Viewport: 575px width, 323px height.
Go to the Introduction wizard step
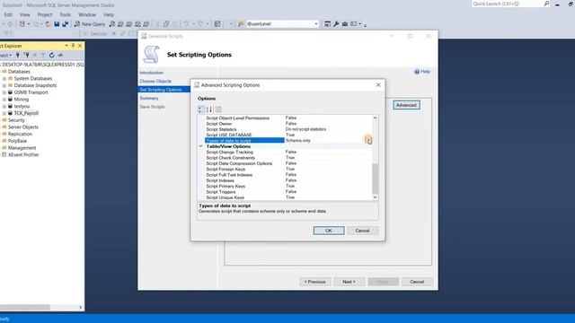(152, 73)
